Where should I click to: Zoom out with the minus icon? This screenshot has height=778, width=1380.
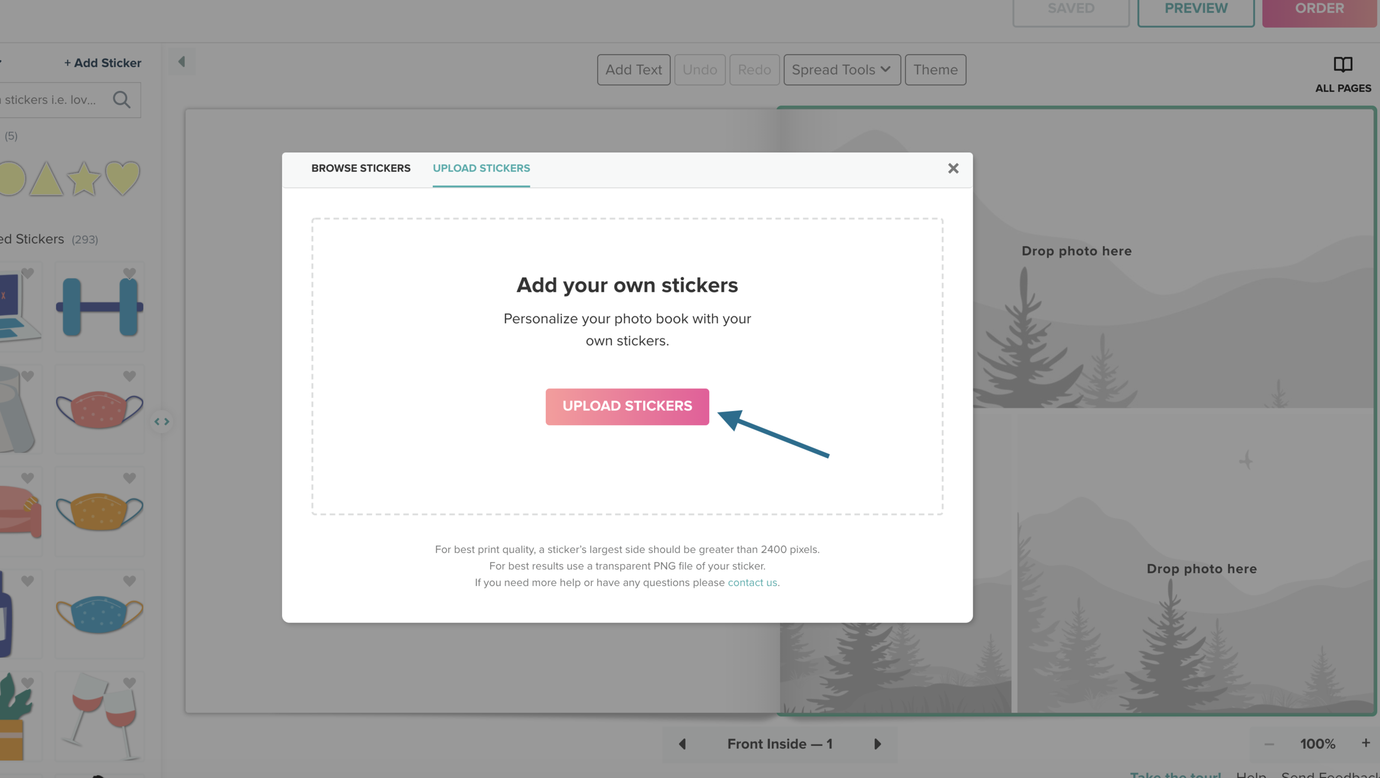1269,744
